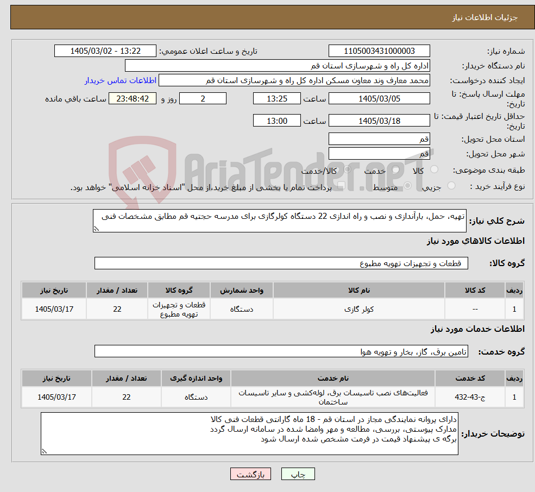Select the متوسط purchase type radio
The image size is (535, 492).
(x=408, y=186)
